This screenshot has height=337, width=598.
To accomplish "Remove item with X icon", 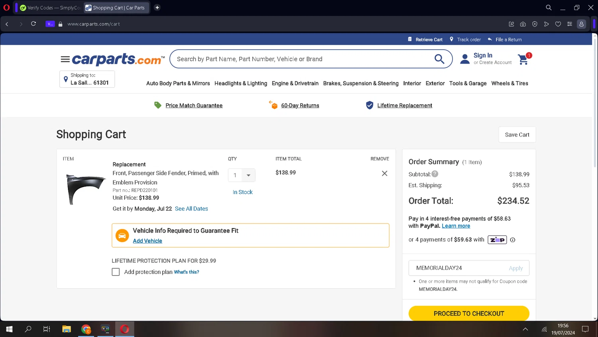I will 384,173.
